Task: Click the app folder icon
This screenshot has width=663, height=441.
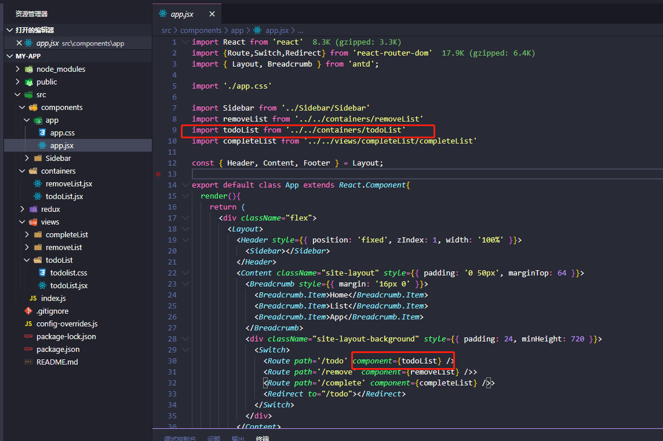Action: click(38, 120)
